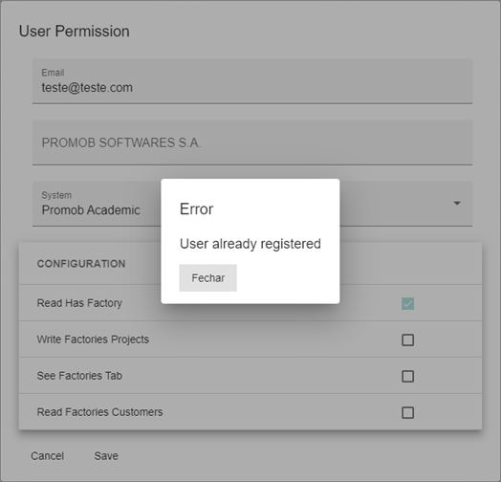Open the System dropdown arrow
The width and height of the screenshot is (501, 482).
tap(457, 204)
